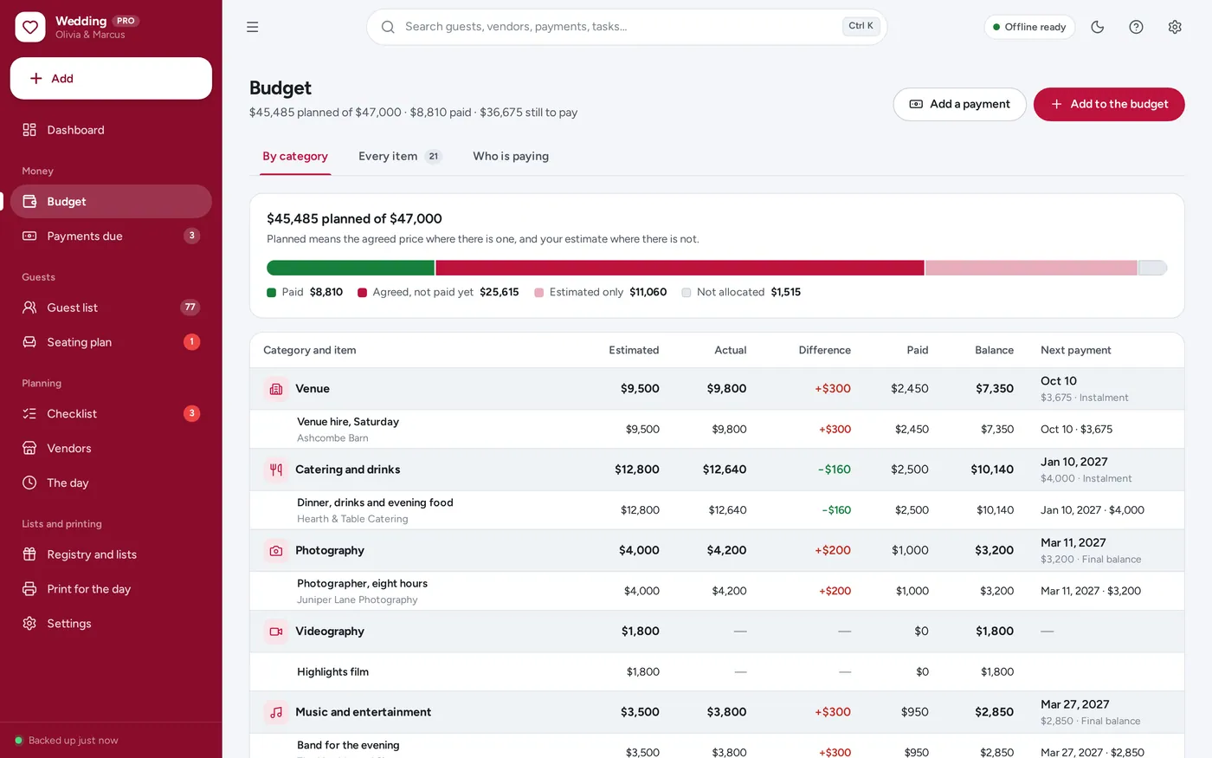Collapse the Catering and drinks category row

pos(717,470)
